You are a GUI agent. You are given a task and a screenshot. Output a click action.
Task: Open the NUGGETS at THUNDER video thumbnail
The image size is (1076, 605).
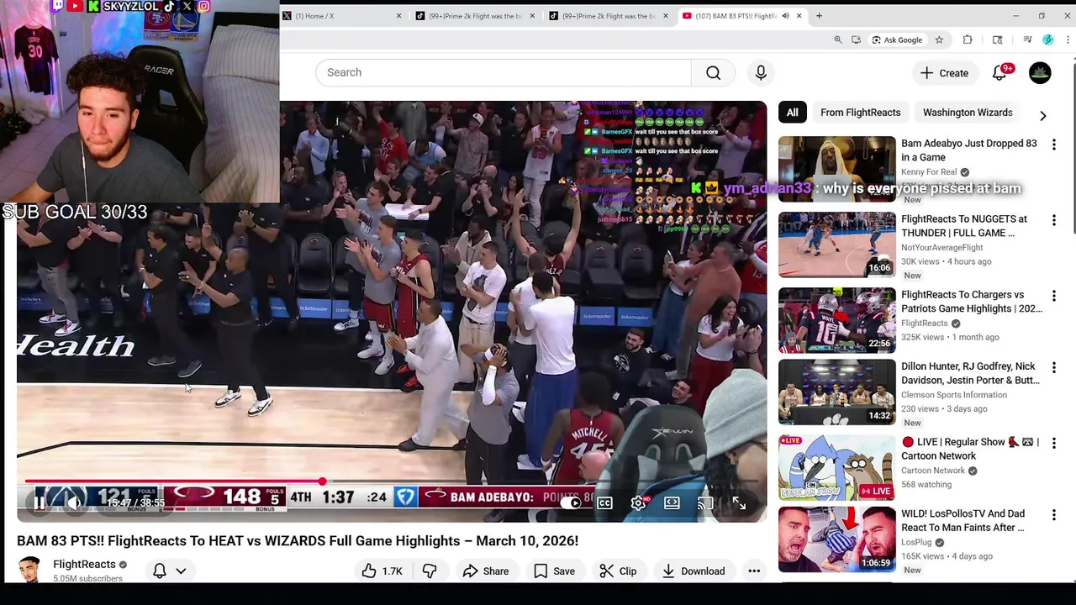(x=836, y=245)
